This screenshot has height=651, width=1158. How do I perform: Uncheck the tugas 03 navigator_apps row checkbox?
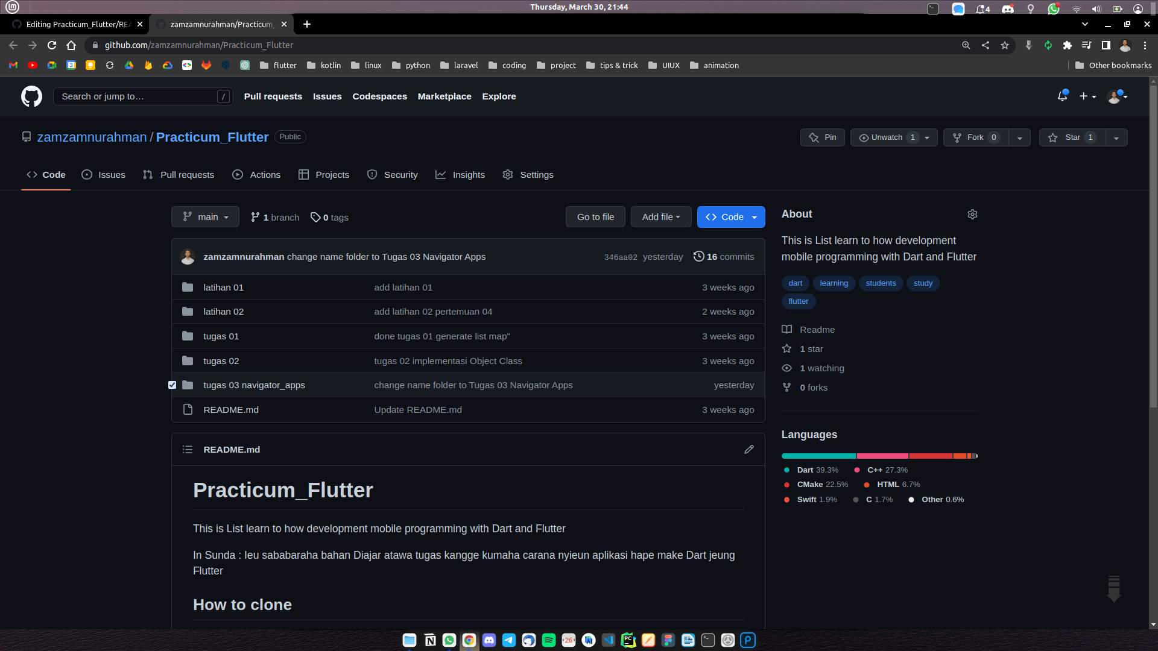click(172, 384)
